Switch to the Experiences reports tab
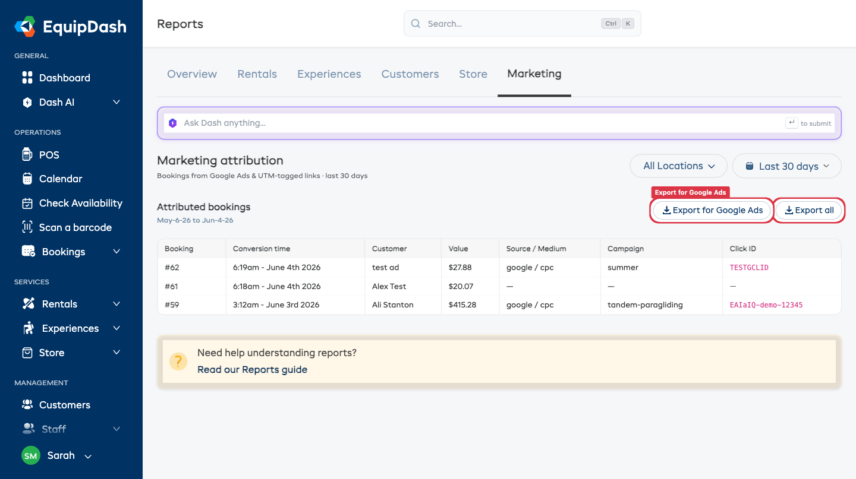 tap(329, 74)
